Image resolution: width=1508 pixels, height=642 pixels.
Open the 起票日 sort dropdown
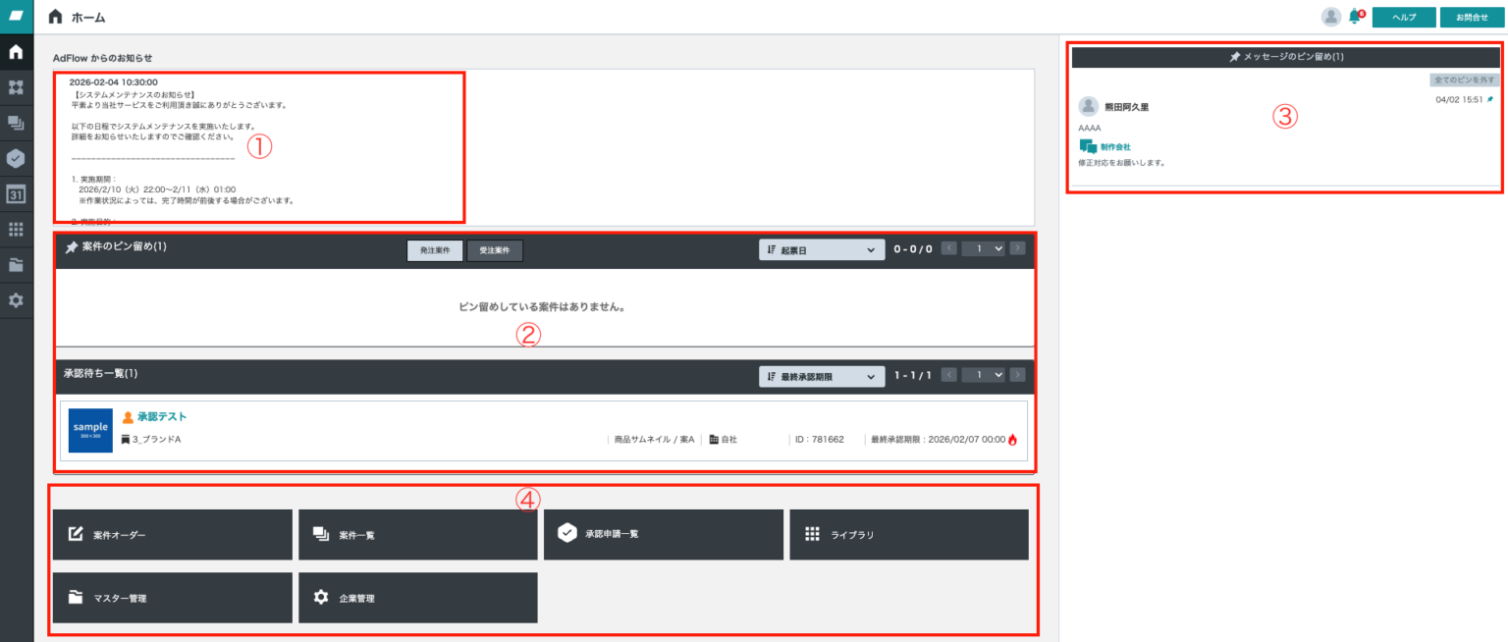tap(823, 250)
